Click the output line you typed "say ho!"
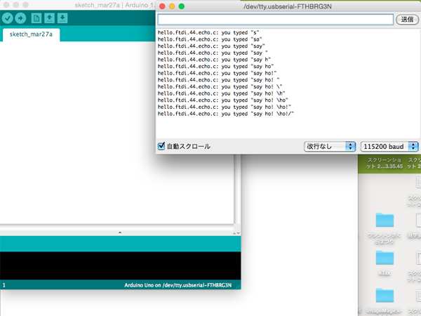Image resolution: width=421 pixels, height=316 pixels. click(217, 73)
